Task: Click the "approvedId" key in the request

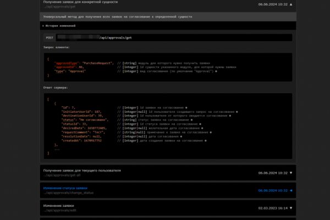Action: click(64, 67)
